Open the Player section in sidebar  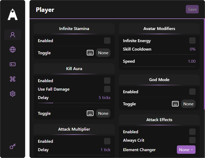[x=13, y=35]
